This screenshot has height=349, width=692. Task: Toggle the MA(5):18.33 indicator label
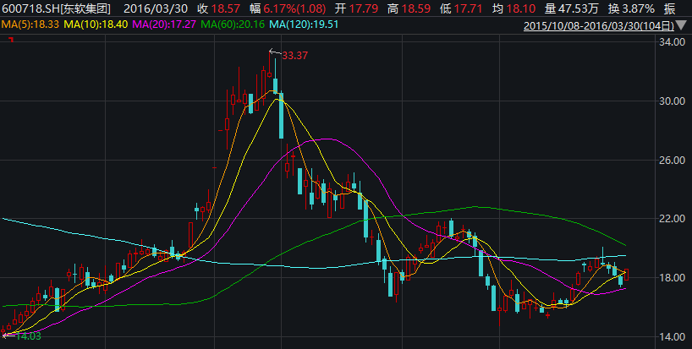[30, 25]
